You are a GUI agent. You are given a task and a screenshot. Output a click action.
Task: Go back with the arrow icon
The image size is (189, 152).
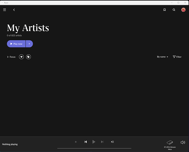pos(14,10)
